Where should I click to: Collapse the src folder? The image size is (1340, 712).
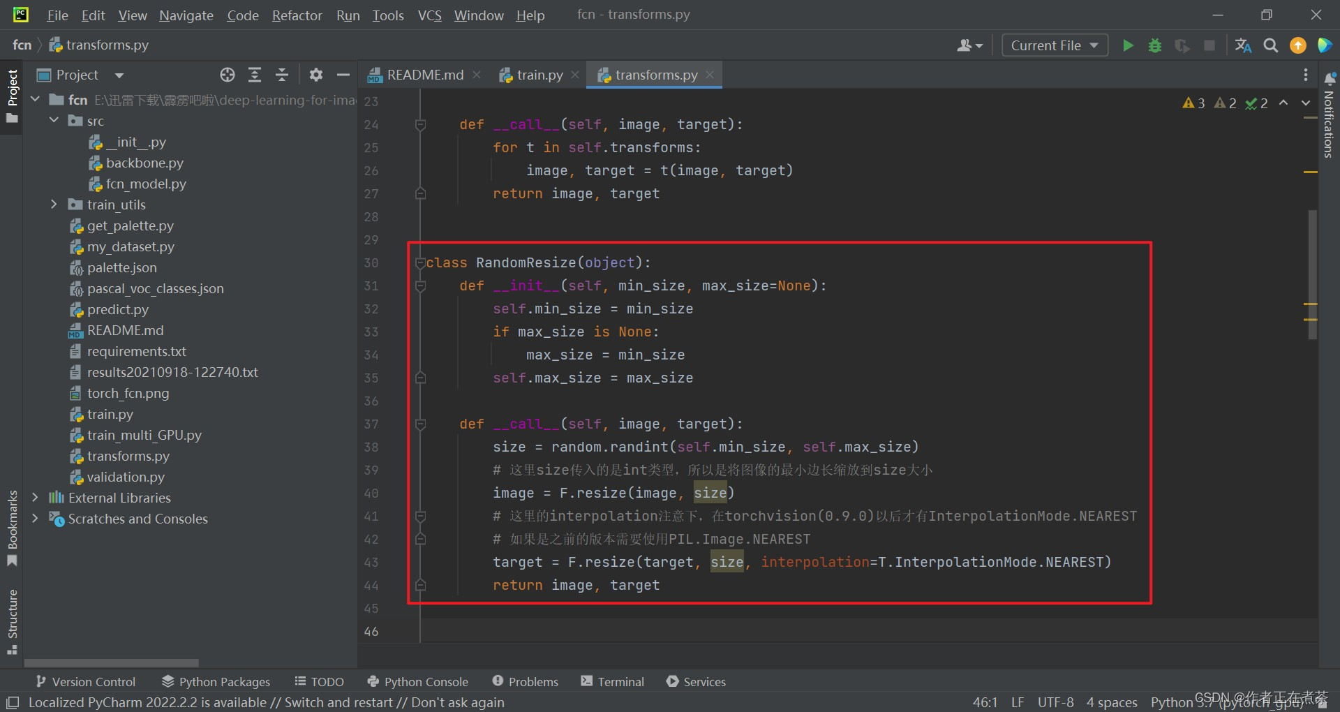[54, 121]
